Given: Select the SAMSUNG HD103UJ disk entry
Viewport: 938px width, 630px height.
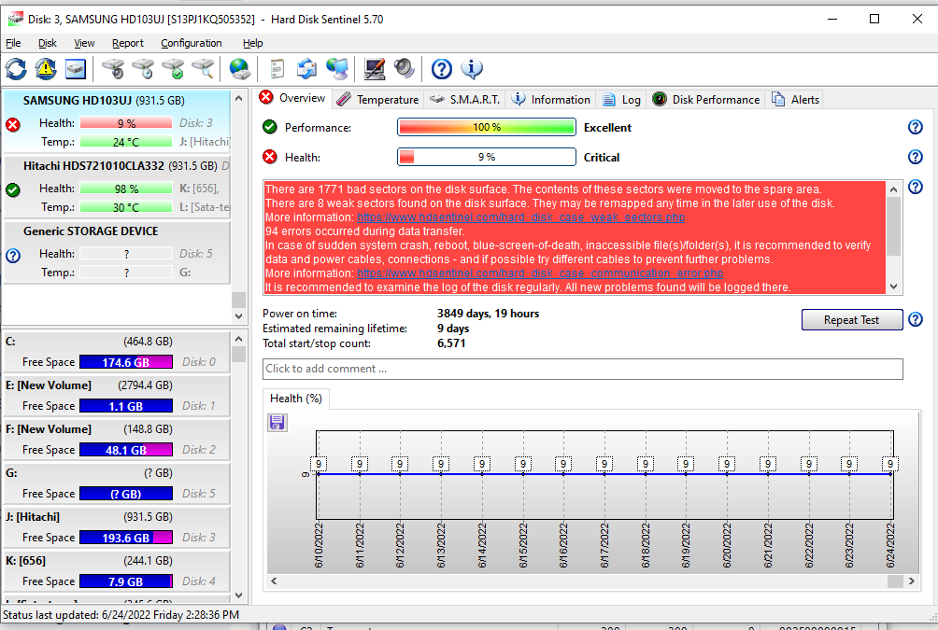Looking at the screenshot, I should coord(117,120).
